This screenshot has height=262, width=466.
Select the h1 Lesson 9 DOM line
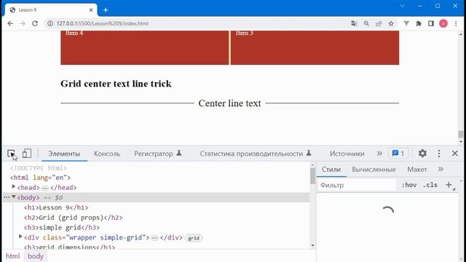pyautogui.click(x=56, y=207)
